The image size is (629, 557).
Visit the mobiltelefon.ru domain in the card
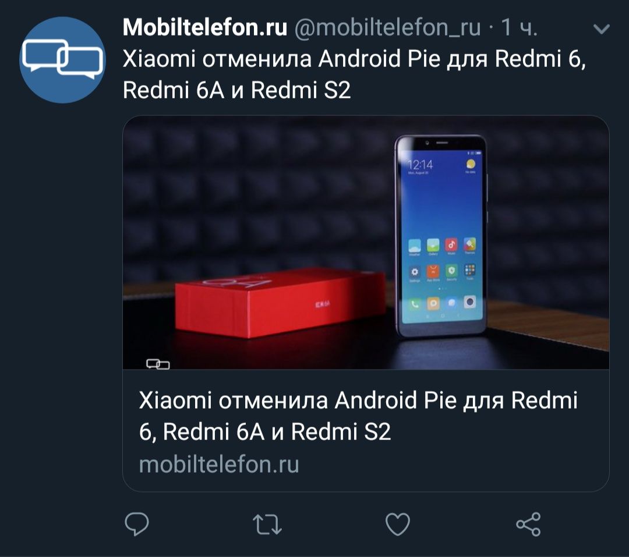(218, 464)
